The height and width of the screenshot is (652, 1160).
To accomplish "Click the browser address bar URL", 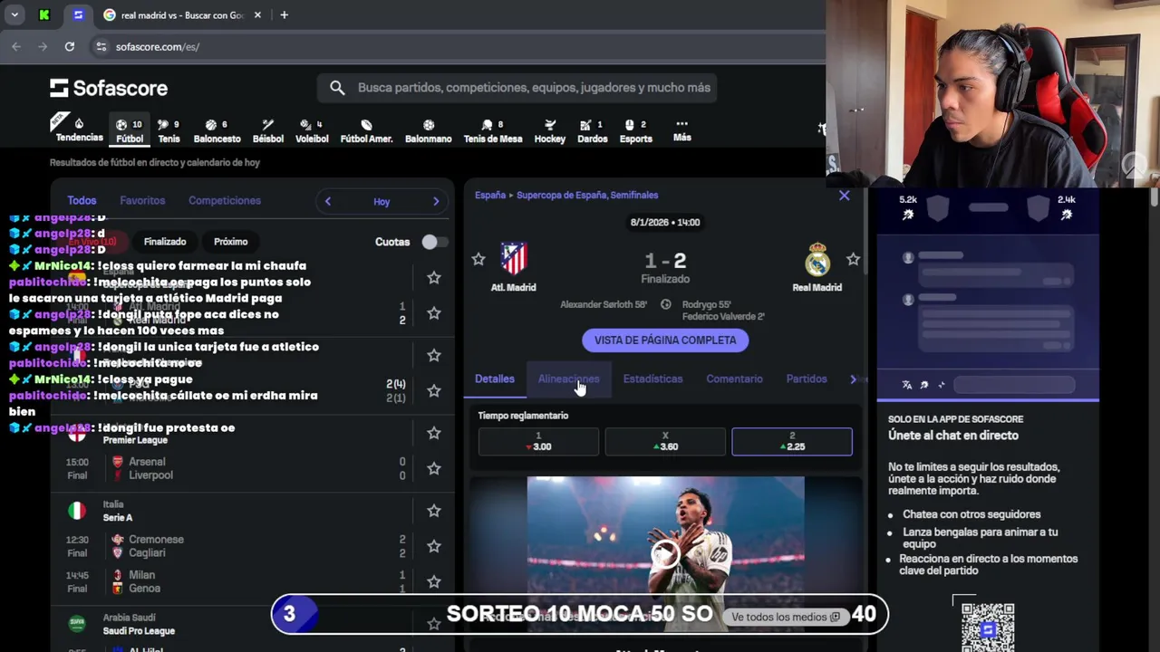I will click(x=158, y=46).
